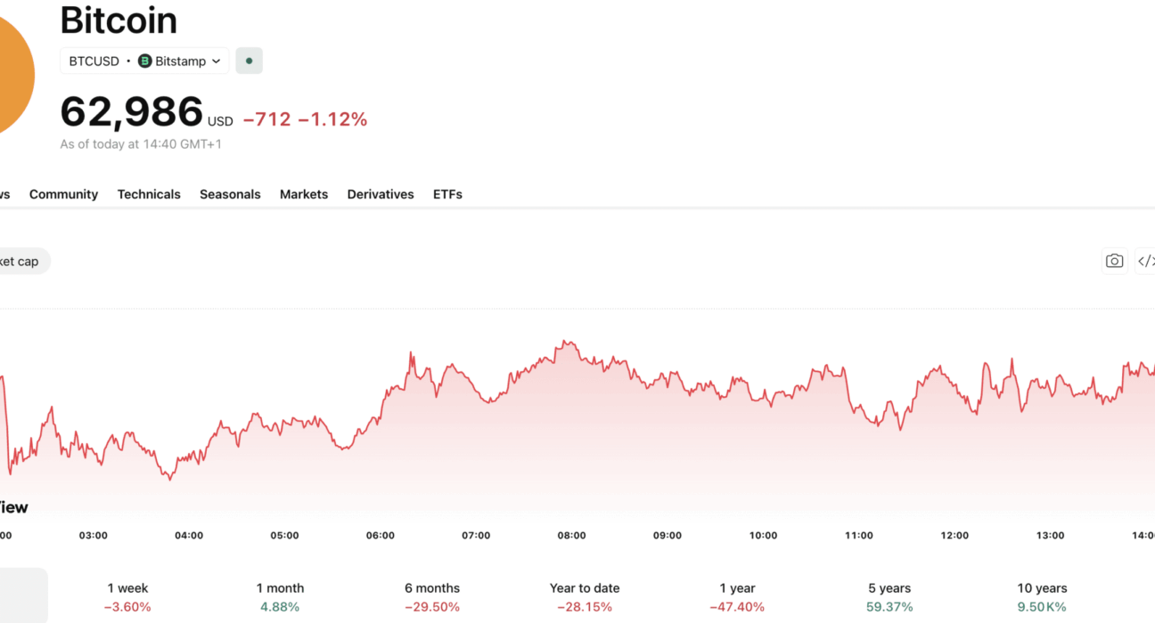Open the ETFs tab
This screenshot has width=1155, height=623.
[x=447, y=194]
